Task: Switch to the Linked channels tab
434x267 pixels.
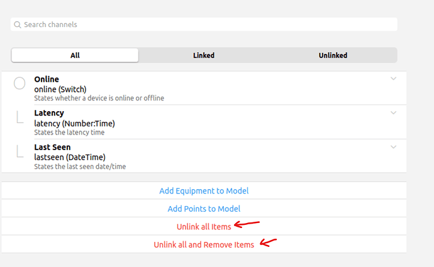Action: pos(204,55)
